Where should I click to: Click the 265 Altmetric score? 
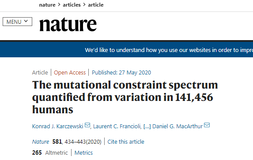(x=50, y=153)
